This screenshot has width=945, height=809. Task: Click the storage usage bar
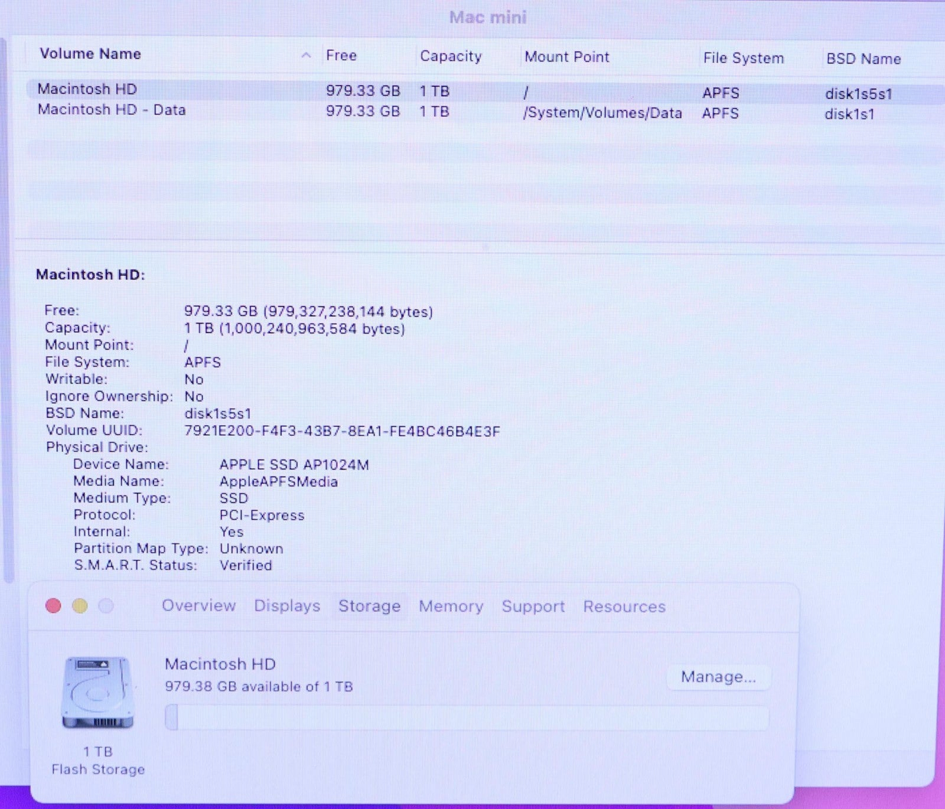coord(467,717)
